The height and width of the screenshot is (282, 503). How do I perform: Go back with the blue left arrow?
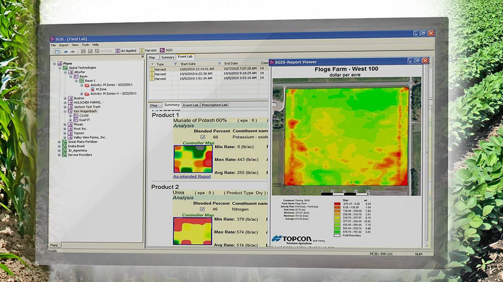(x=66, y=51)
